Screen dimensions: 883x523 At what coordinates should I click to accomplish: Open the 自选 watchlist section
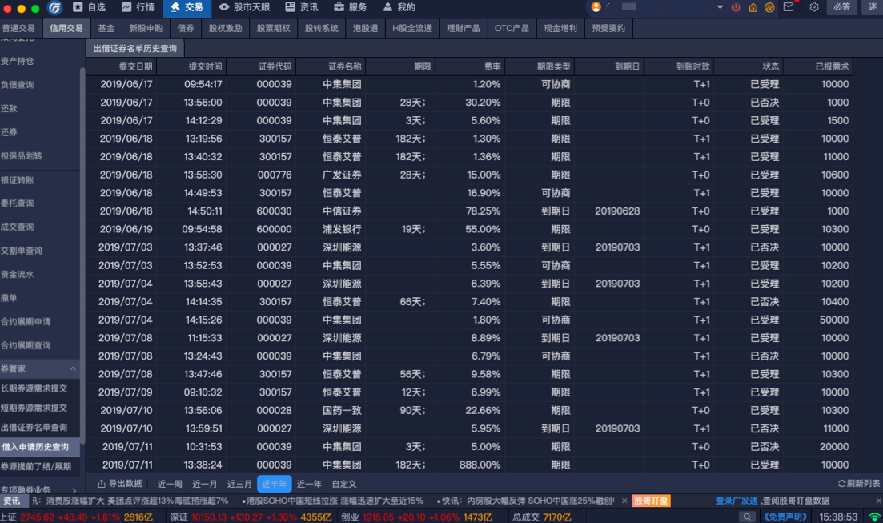(x=90, y=7)
